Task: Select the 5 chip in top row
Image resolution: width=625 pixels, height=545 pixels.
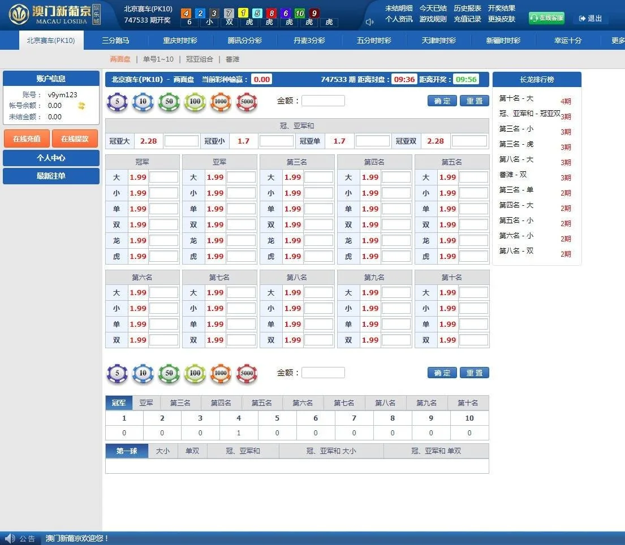Action: click(118, 102)
